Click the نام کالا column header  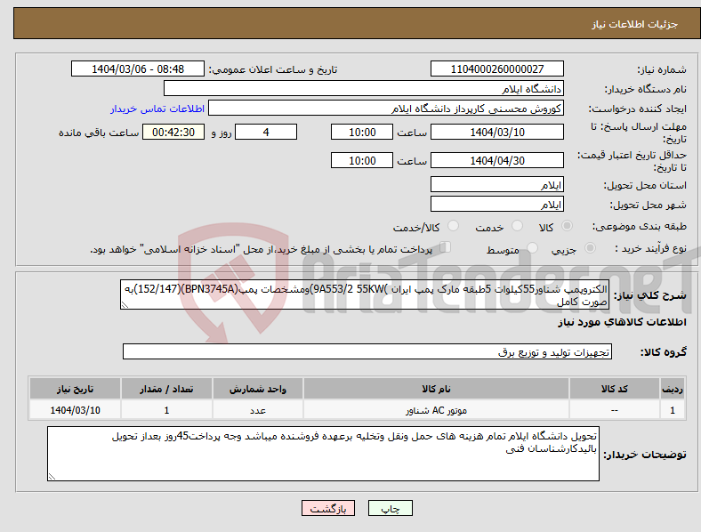pos(436,389)
